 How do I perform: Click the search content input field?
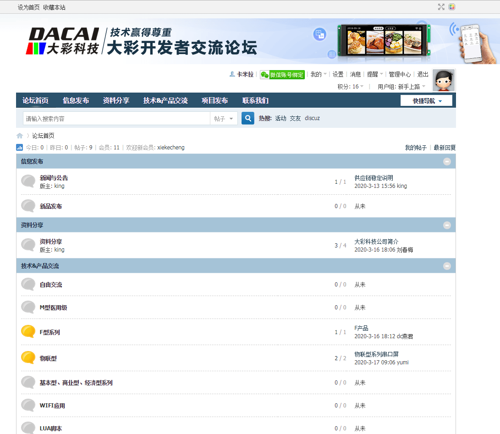[x=116, y=119]
